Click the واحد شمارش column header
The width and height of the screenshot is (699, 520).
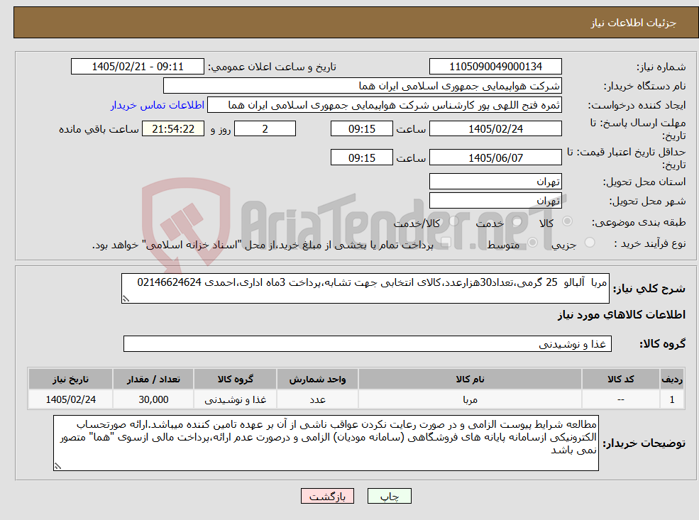[317, 380]
